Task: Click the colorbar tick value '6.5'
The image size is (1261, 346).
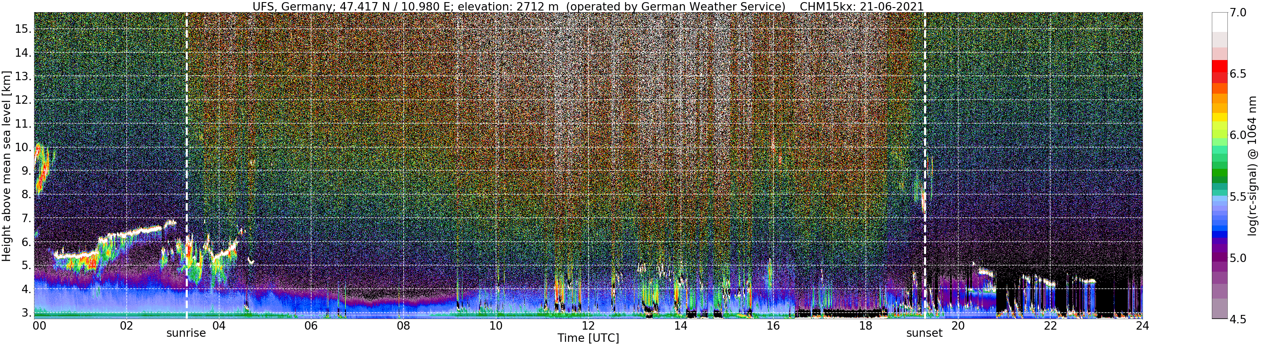Action: click(x=1237, y=74)
